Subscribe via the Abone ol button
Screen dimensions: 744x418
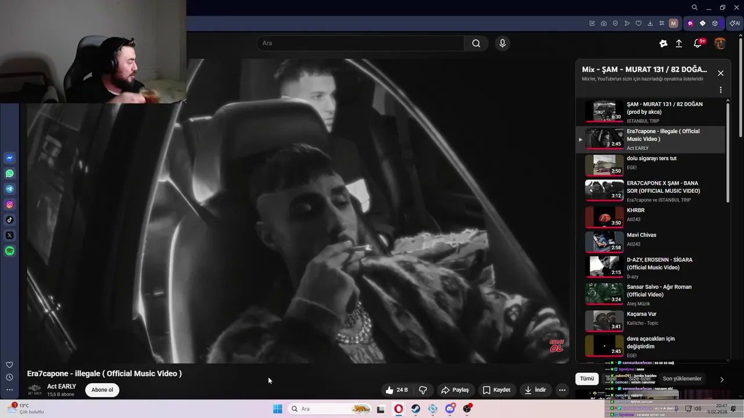coord(102,390)
